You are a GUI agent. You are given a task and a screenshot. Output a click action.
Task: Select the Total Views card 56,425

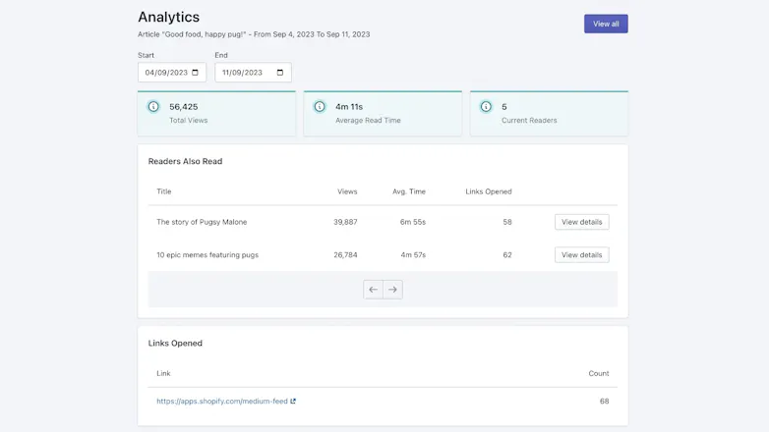[216, 113]
